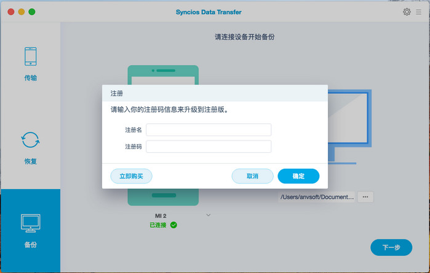430x273 pixels.
Task: Click the Syncios Data Transfer window title
Action: point(209,12)
